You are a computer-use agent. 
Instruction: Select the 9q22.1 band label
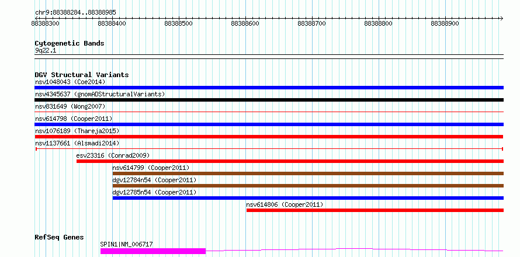[46, 51]
